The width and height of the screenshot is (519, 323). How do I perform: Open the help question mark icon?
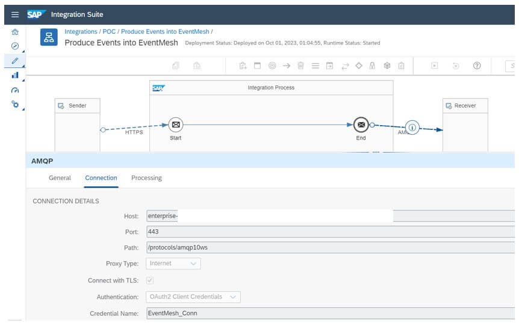point(477,66)
